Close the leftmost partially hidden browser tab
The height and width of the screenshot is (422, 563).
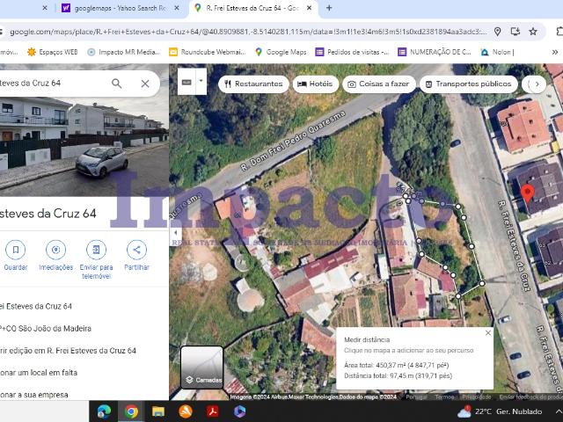45,8
